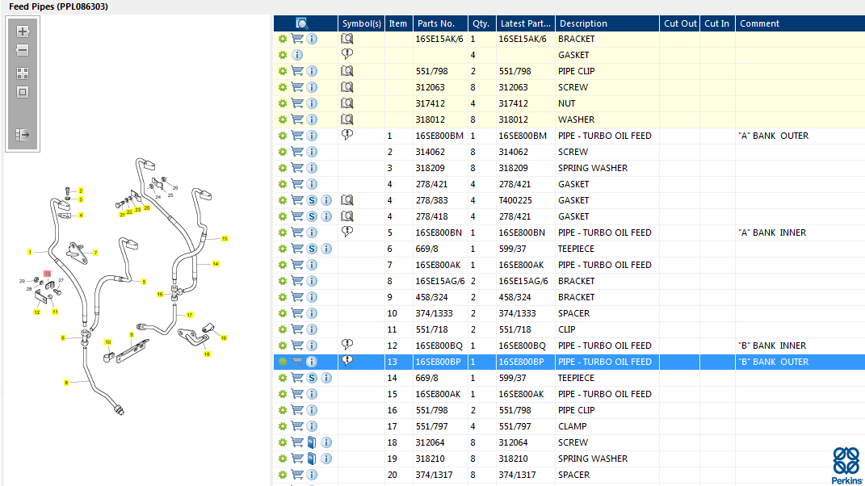Click info icon for 374/1333 SPACER
The height and width of the screenshot is (486, 865).
pos(312,313)
